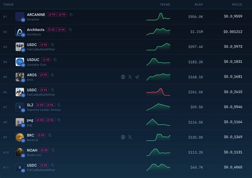Viewport: 252px width, 178px height.
Task: Click the 'Noah's Arc' subtitle
Action: pyautogui.click(x=34, y=155)
